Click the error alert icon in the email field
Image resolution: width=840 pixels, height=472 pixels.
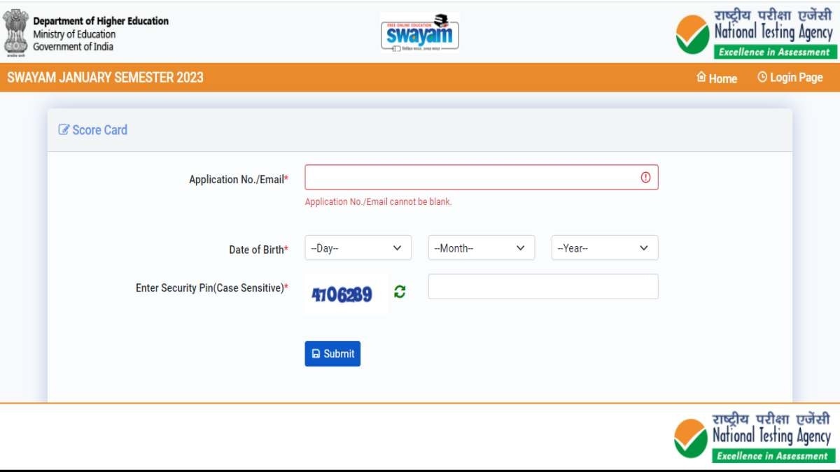click(646, 177)
